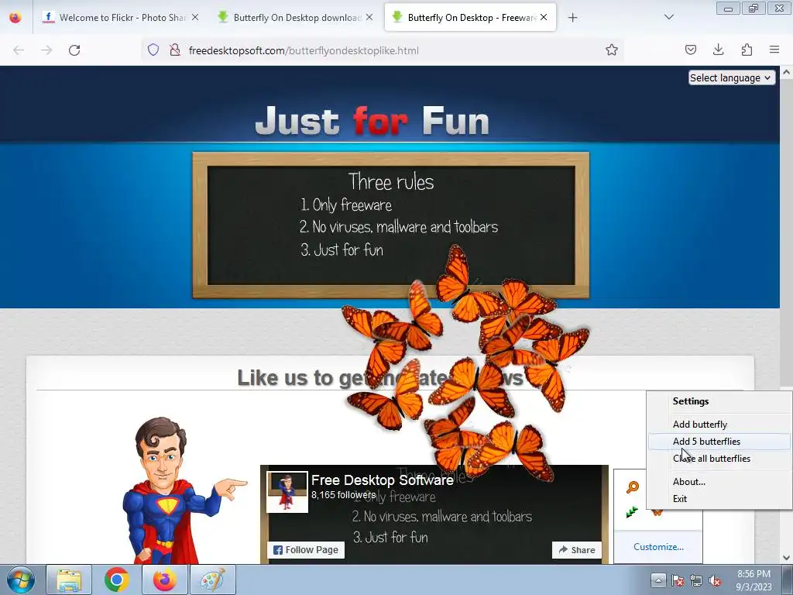Click the taskbar clock showing 8:56 PM
The image size is (793, 595).
[x=754, y=580]
